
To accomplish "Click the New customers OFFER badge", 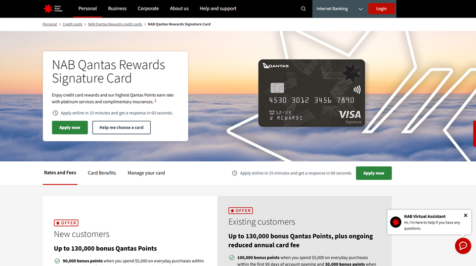I will click(66, 223).
